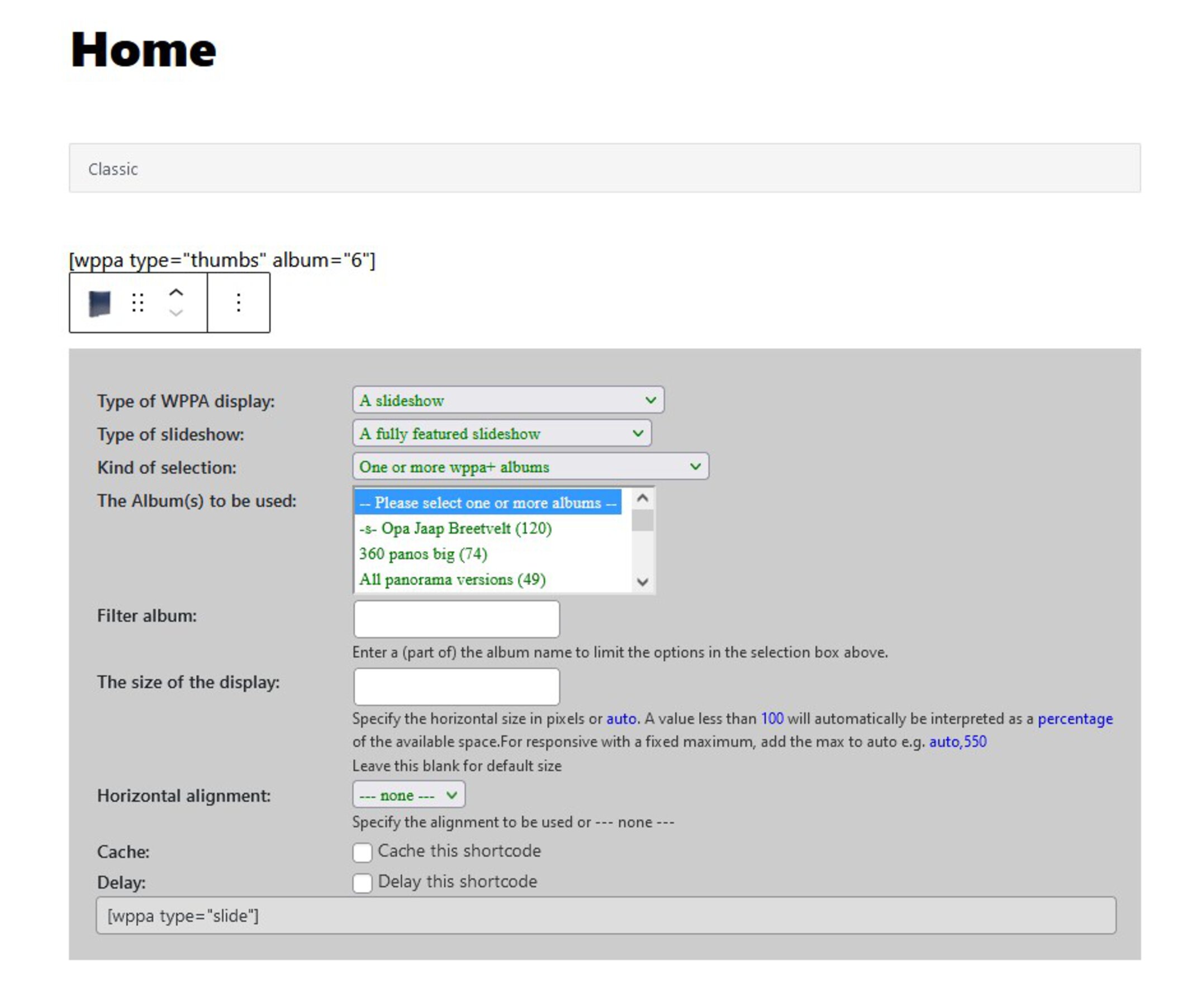Screen dimensions: 1196x1006
Task: Click the Classic block bar
Action: [x=605, y=168]
